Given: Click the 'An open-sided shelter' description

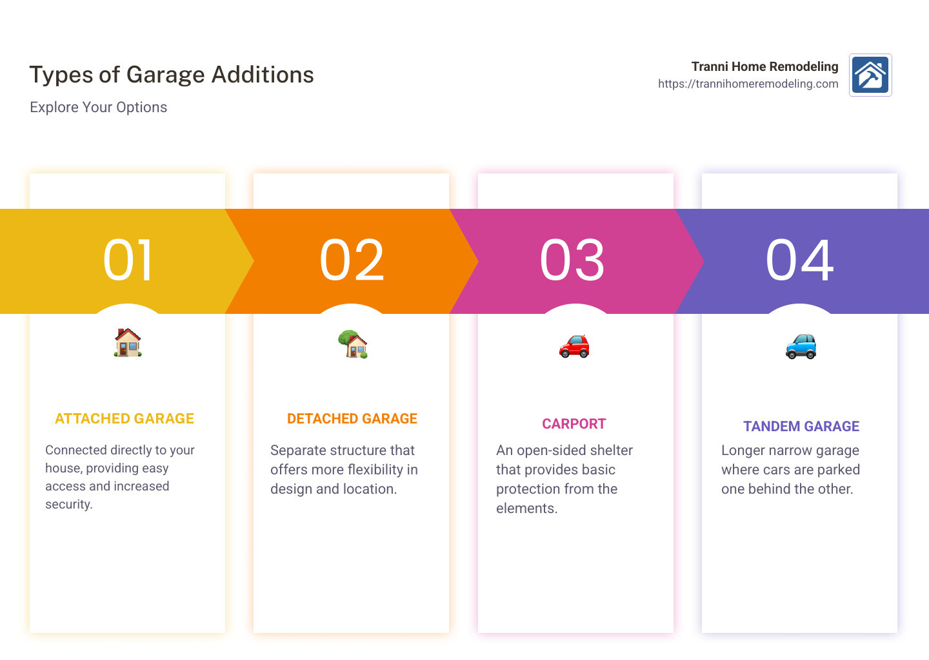Looking at the screenshot, I should 564,480.
